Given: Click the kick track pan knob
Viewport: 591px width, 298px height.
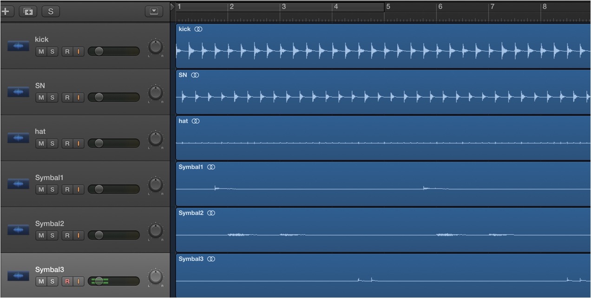Looking at the screenshot, I should [x=156, y=47].
